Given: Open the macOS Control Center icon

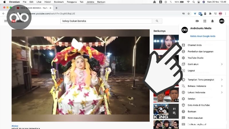Looking at the screenshot, I should [x=199, y=2].
